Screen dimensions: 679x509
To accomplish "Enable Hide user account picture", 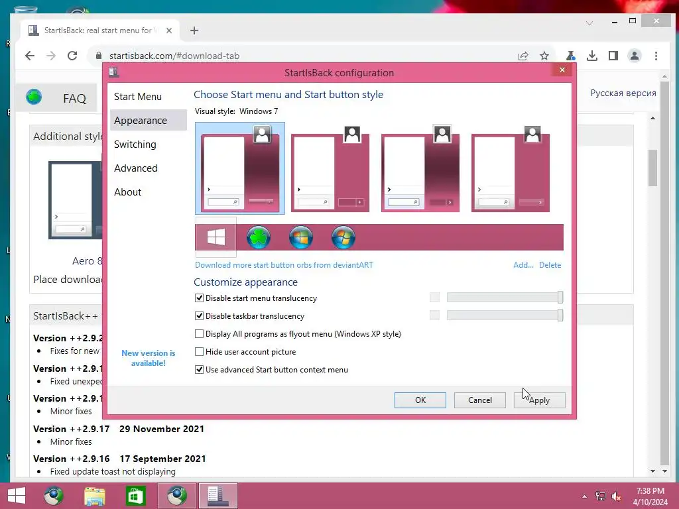I will click(x=199, y=351).
